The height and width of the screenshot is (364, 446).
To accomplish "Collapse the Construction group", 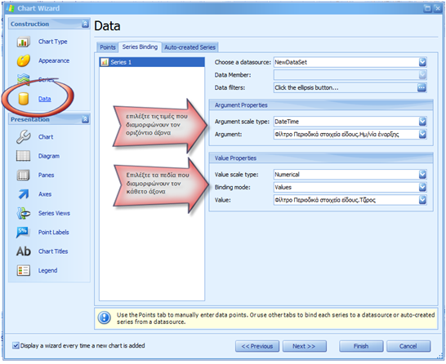I will coord(85,24).
